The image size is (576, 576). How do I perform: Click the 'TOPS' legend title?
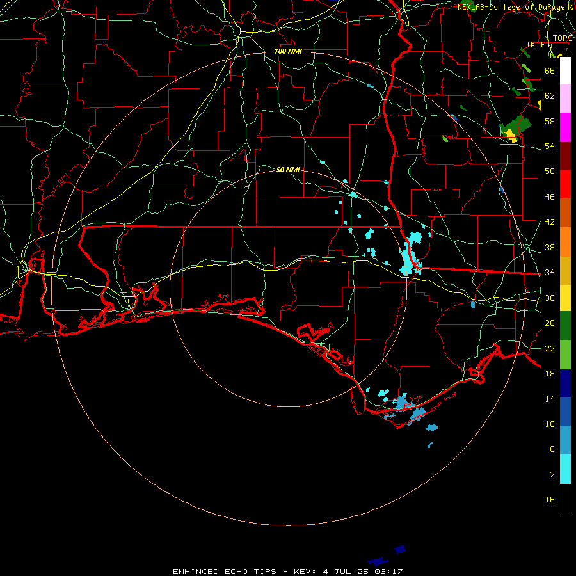pyautogui.click(x=563, y=38)
